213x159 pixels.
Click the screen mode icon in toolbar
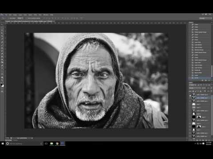point(2,91)
